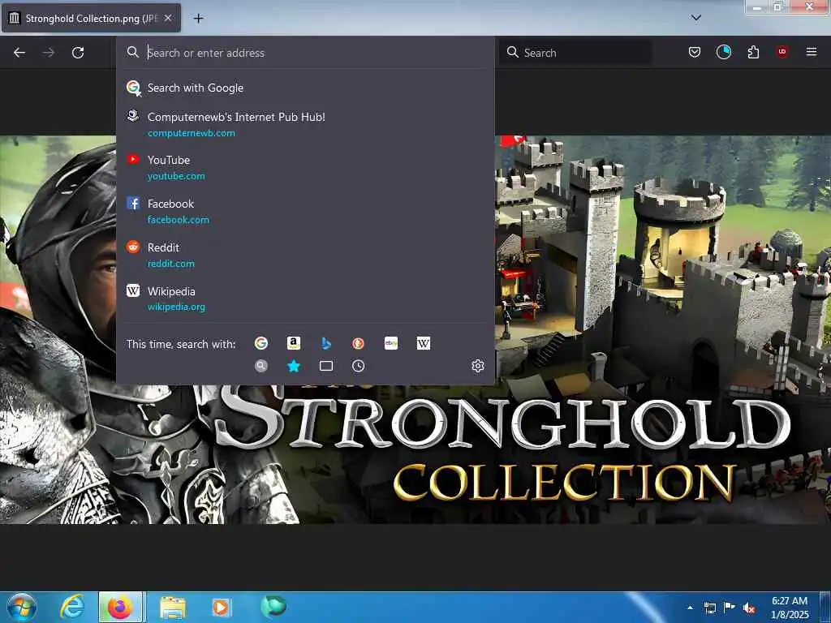Click the muted volume tray icon
Image resolution: width=831 pixels, height=623 pixels.
pyautogui.click(x=749, y=608)
